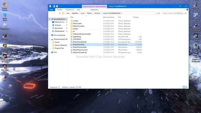The height and width of the screenshot is (113, 201).
Task: Navigate to Versions in breadcrumb
Action: click(x=97, y=13)
